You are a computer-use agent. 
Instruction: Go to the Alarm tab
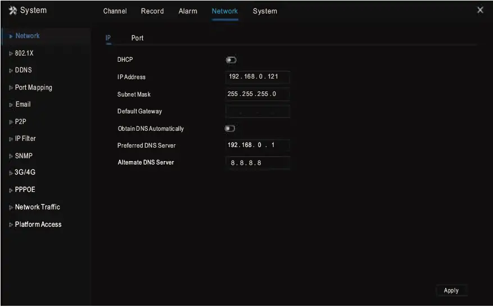(x=188, y=11)
